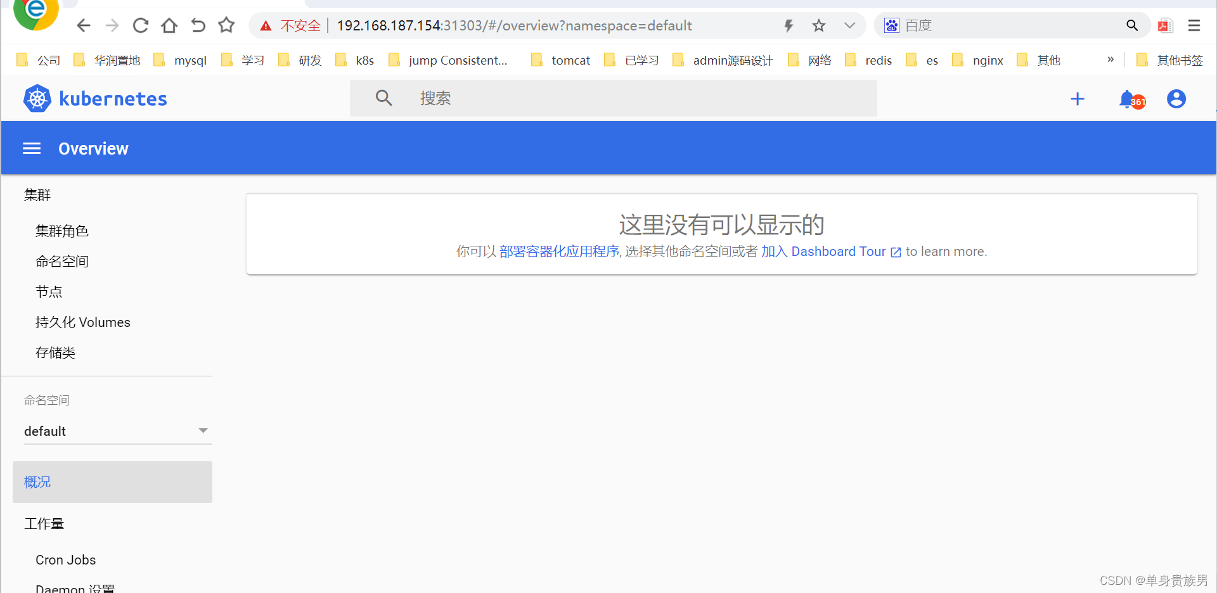Screen dimensions: 1217x593
Task: Open 存储类 in sidebar
Action: tap(56, 353)
